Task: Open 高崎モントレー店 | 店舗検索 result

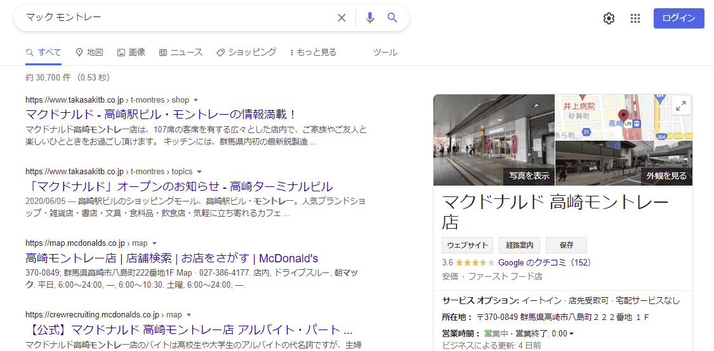Action: tap(171, 258)
